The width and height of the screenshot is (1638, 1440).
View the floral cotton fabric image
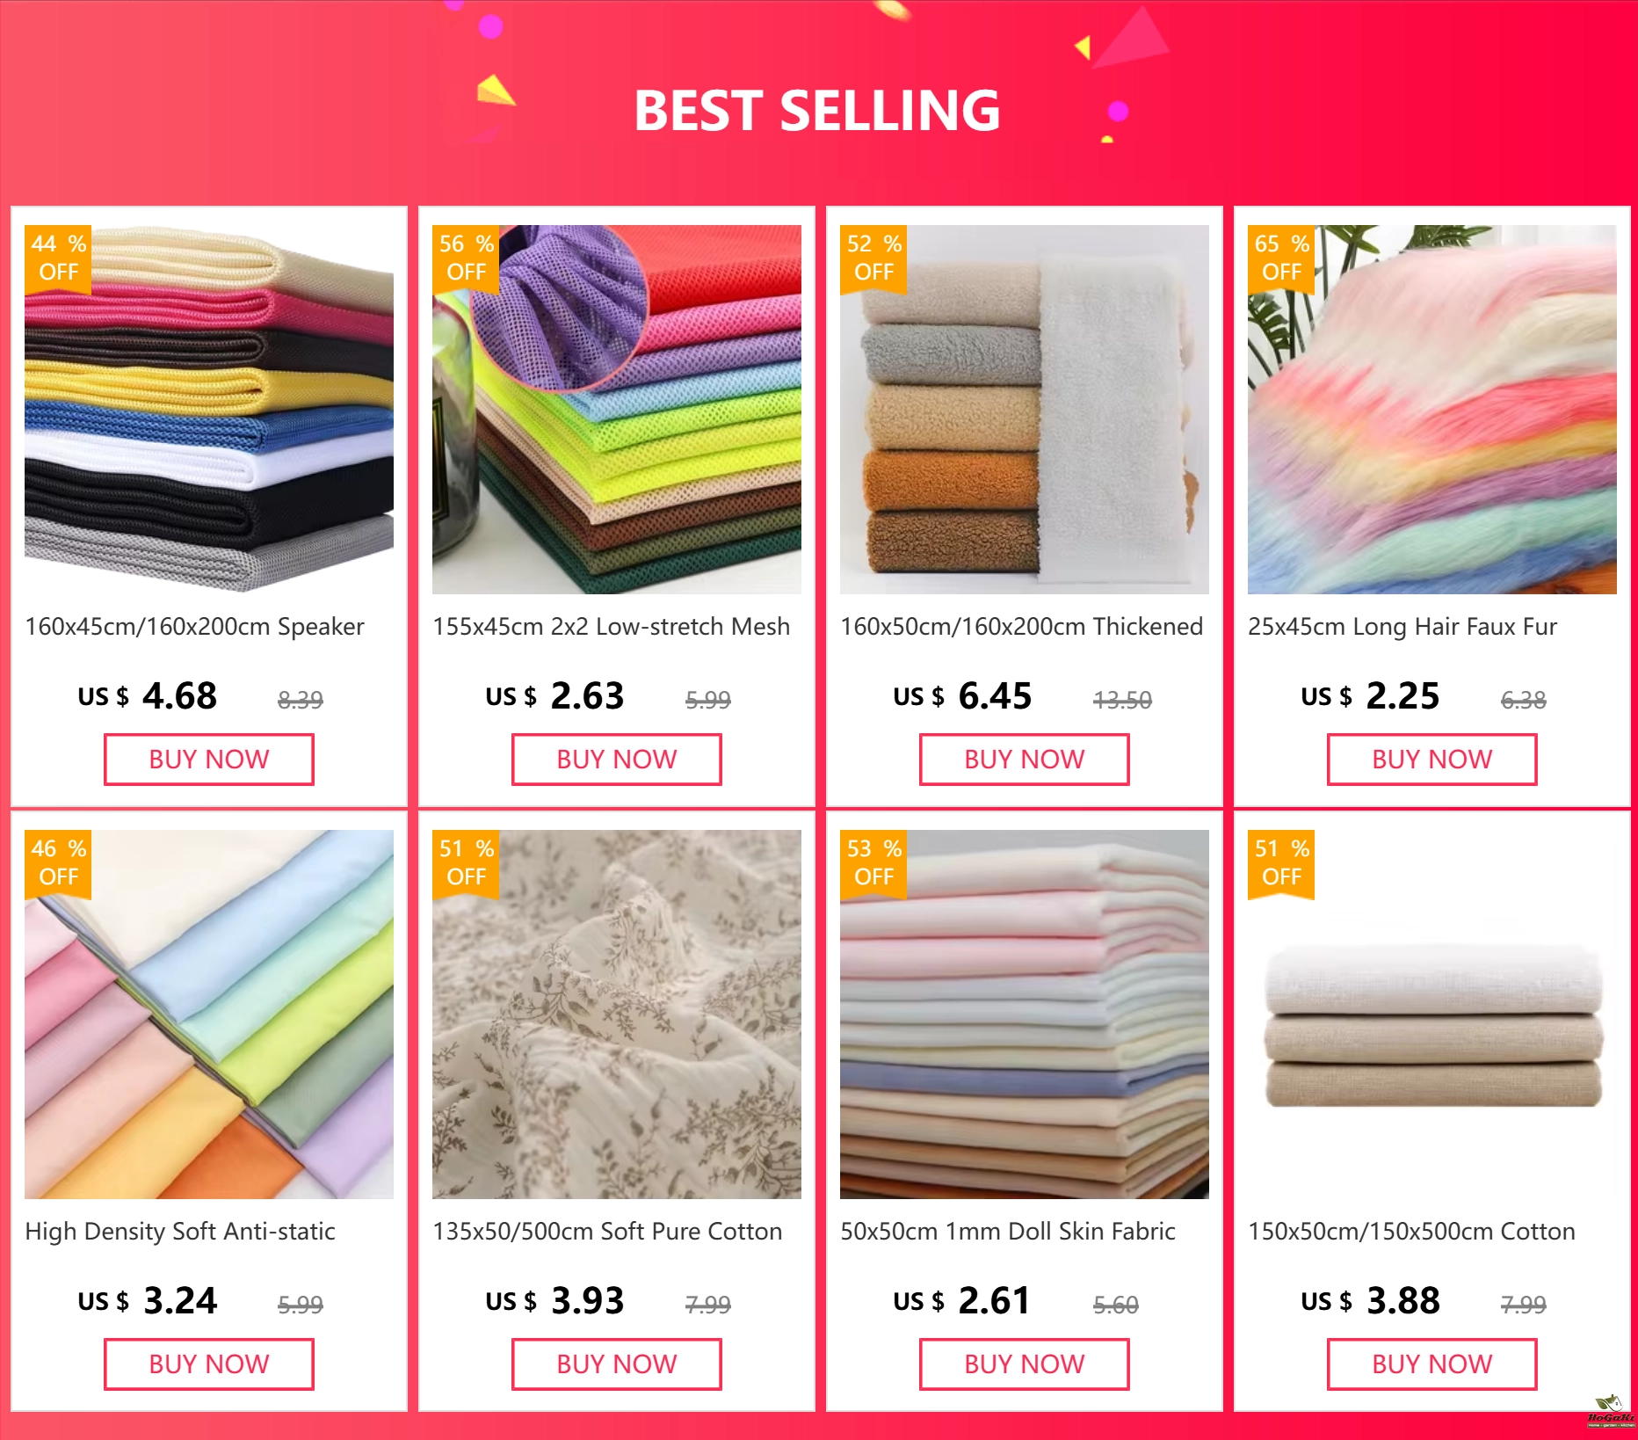click(617, 1015)
